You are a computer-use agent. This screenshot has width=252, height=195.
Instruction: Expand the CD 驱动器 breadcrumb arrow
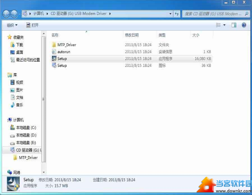click(x=110, y=14)
